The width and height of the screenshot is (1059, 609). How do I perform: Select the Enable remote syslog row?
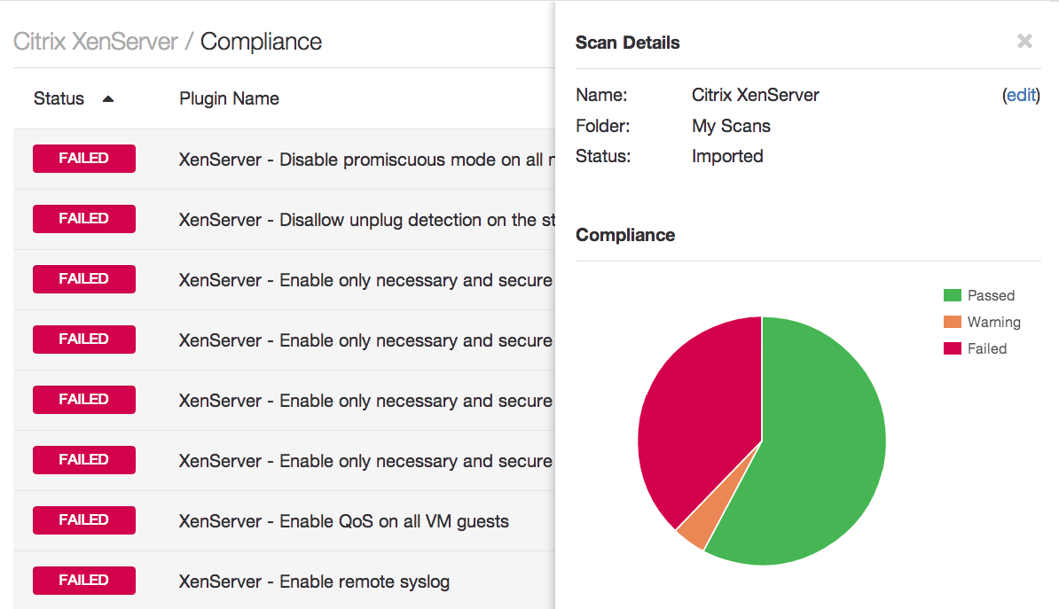[314, 582]
